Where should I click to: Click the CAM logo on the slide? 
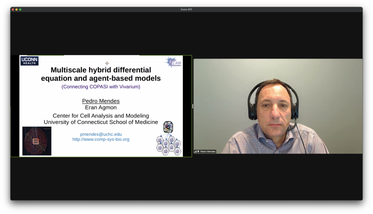click(x=173, y=62)
